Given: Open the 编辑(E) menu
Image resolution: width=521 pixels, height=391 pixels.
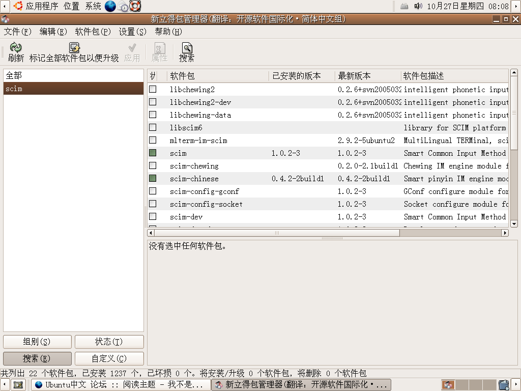Looking at the screenshot, I should pos(53,32).
